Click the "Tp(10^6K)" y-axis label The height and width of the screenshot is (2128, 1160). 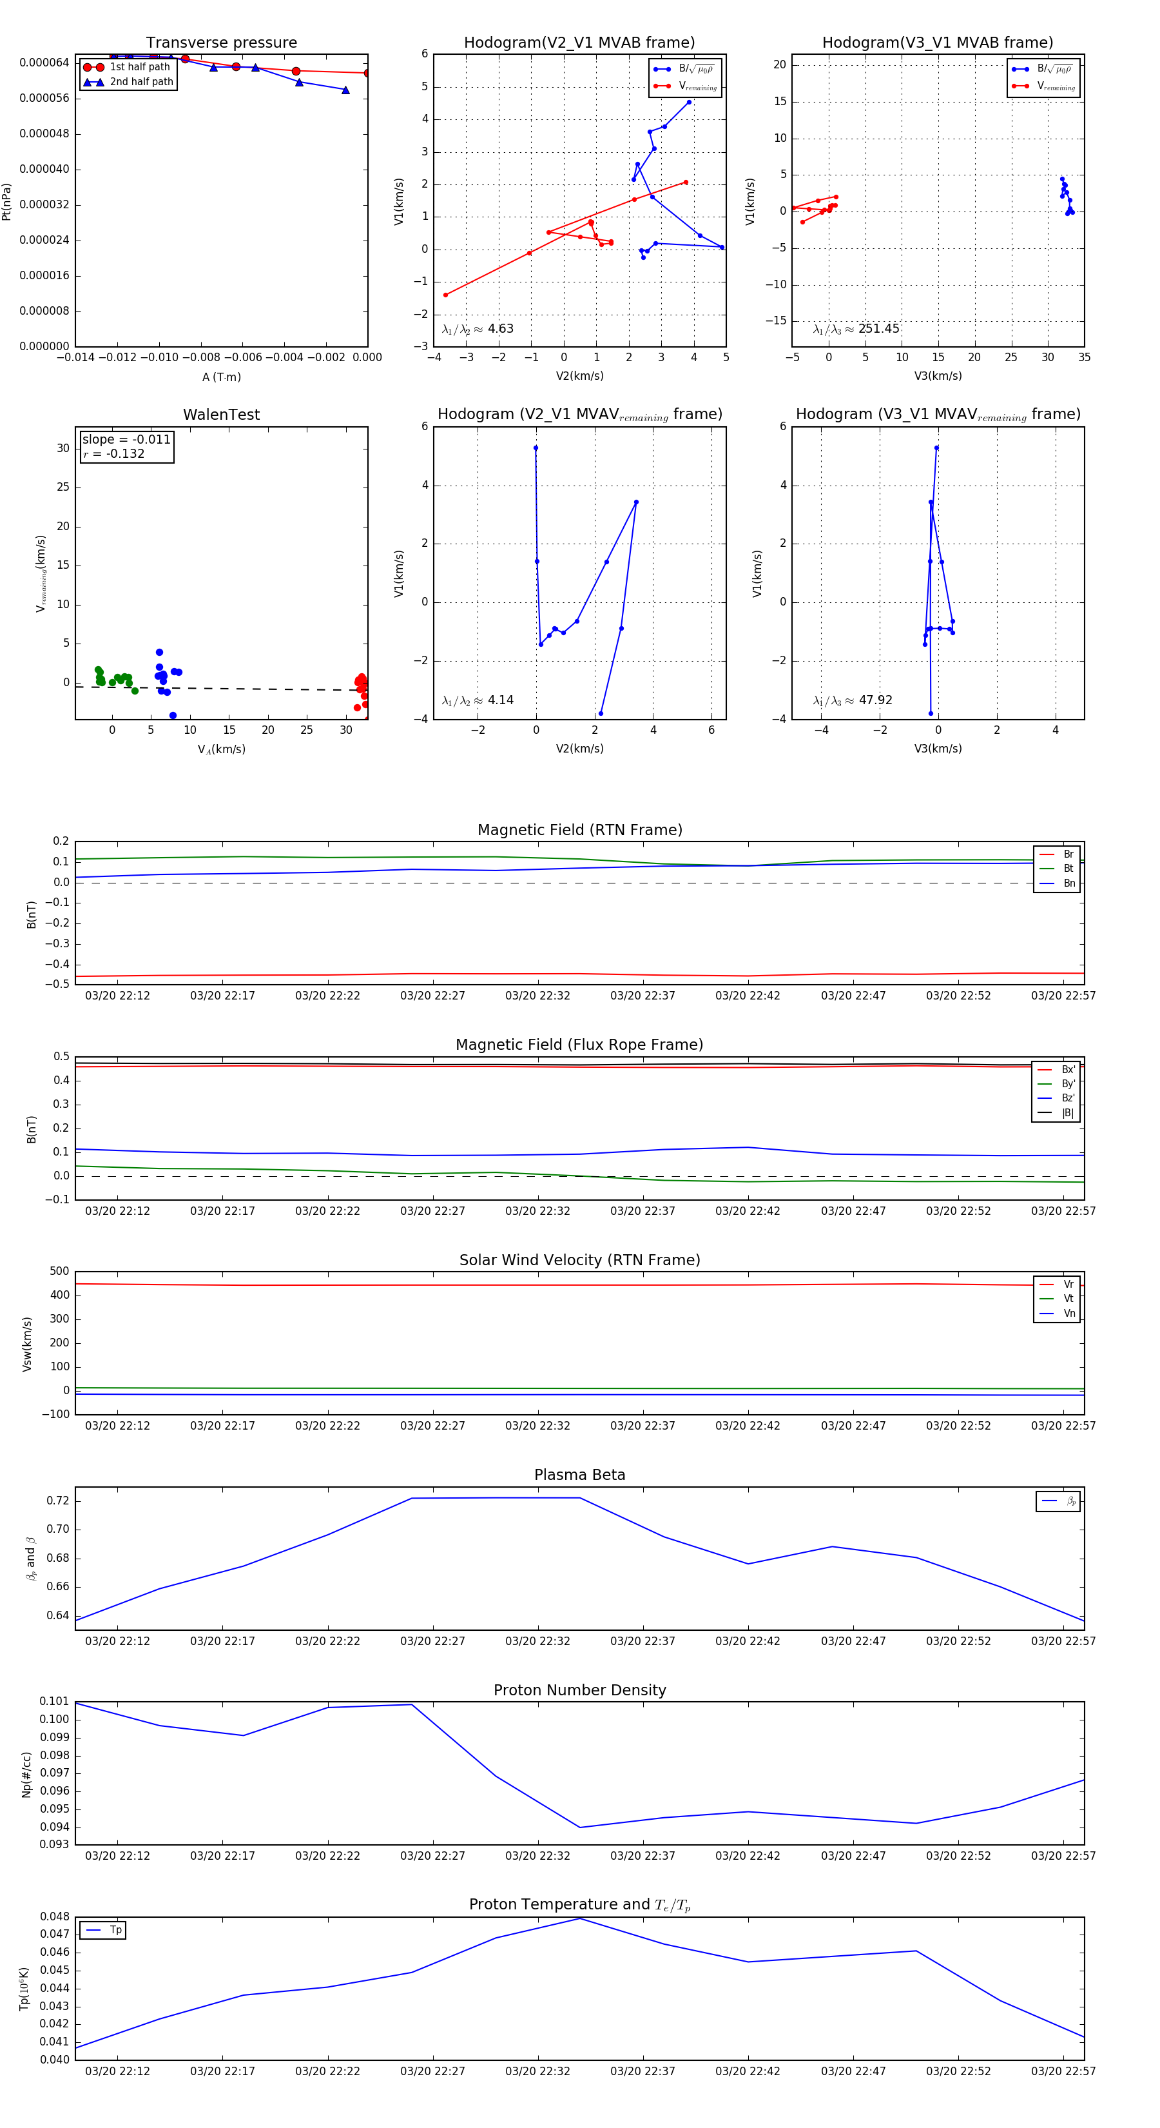(24, 1989)
